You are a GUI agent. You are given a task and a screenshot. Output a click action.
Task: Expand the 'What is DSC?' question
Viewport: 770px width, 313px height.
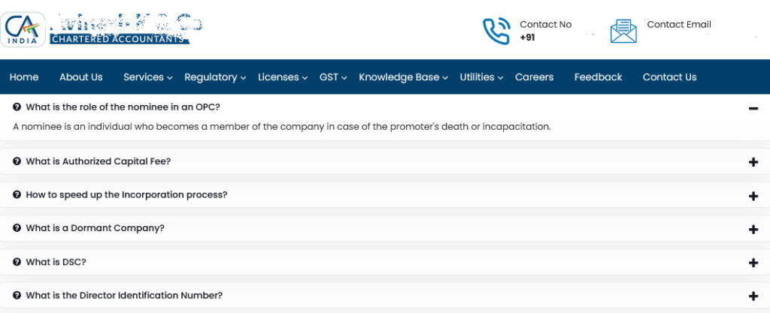tap(56, 262)
